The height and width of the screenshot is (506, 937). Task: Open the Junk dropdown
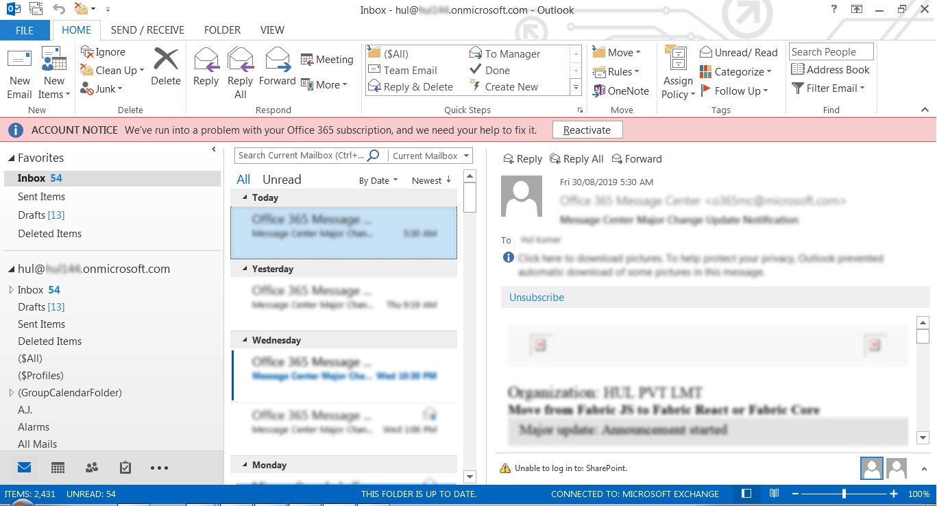pos(101,88)
